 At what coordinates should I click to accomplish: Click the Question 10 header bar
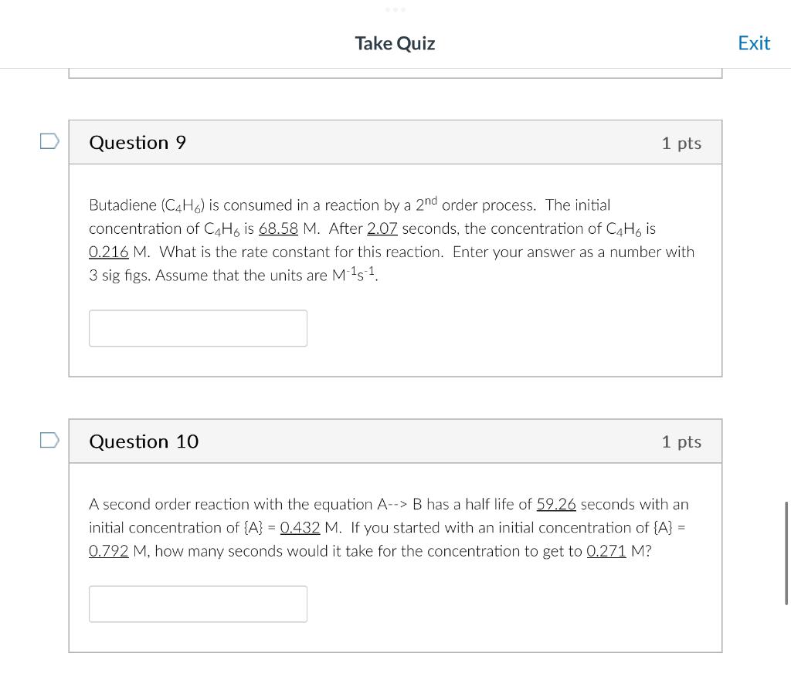(395, 441)
